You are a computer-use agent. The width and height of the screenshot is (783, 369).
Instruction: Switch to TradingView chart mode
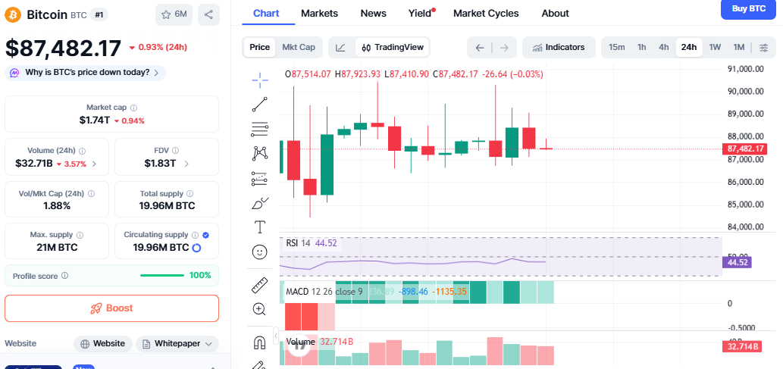pyautogui.click(x=392, y=47)
